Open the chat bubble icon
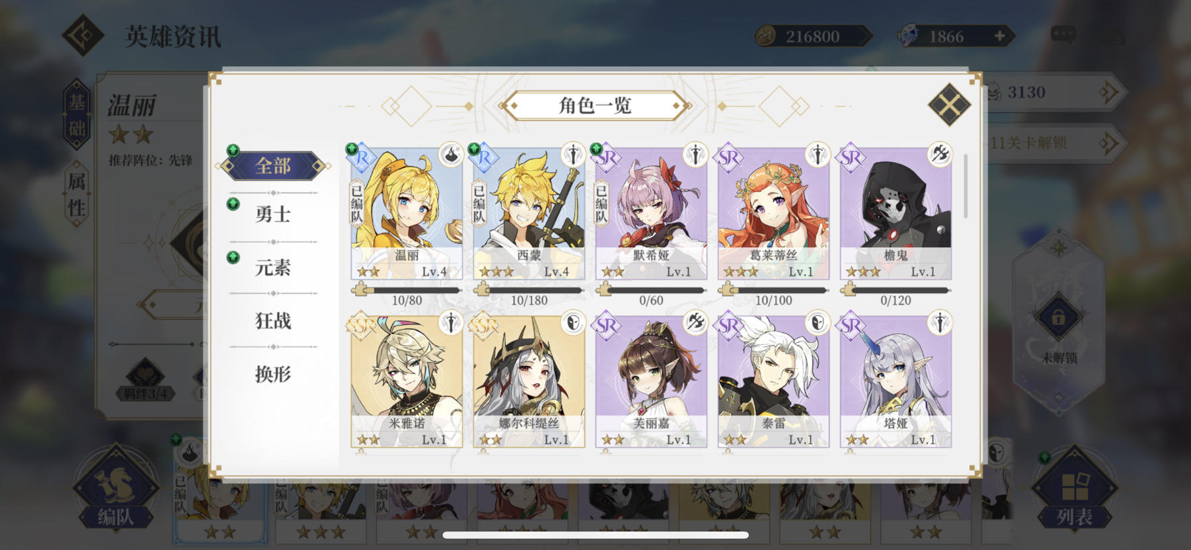1191x550 pixels. tap(1063, 35)
